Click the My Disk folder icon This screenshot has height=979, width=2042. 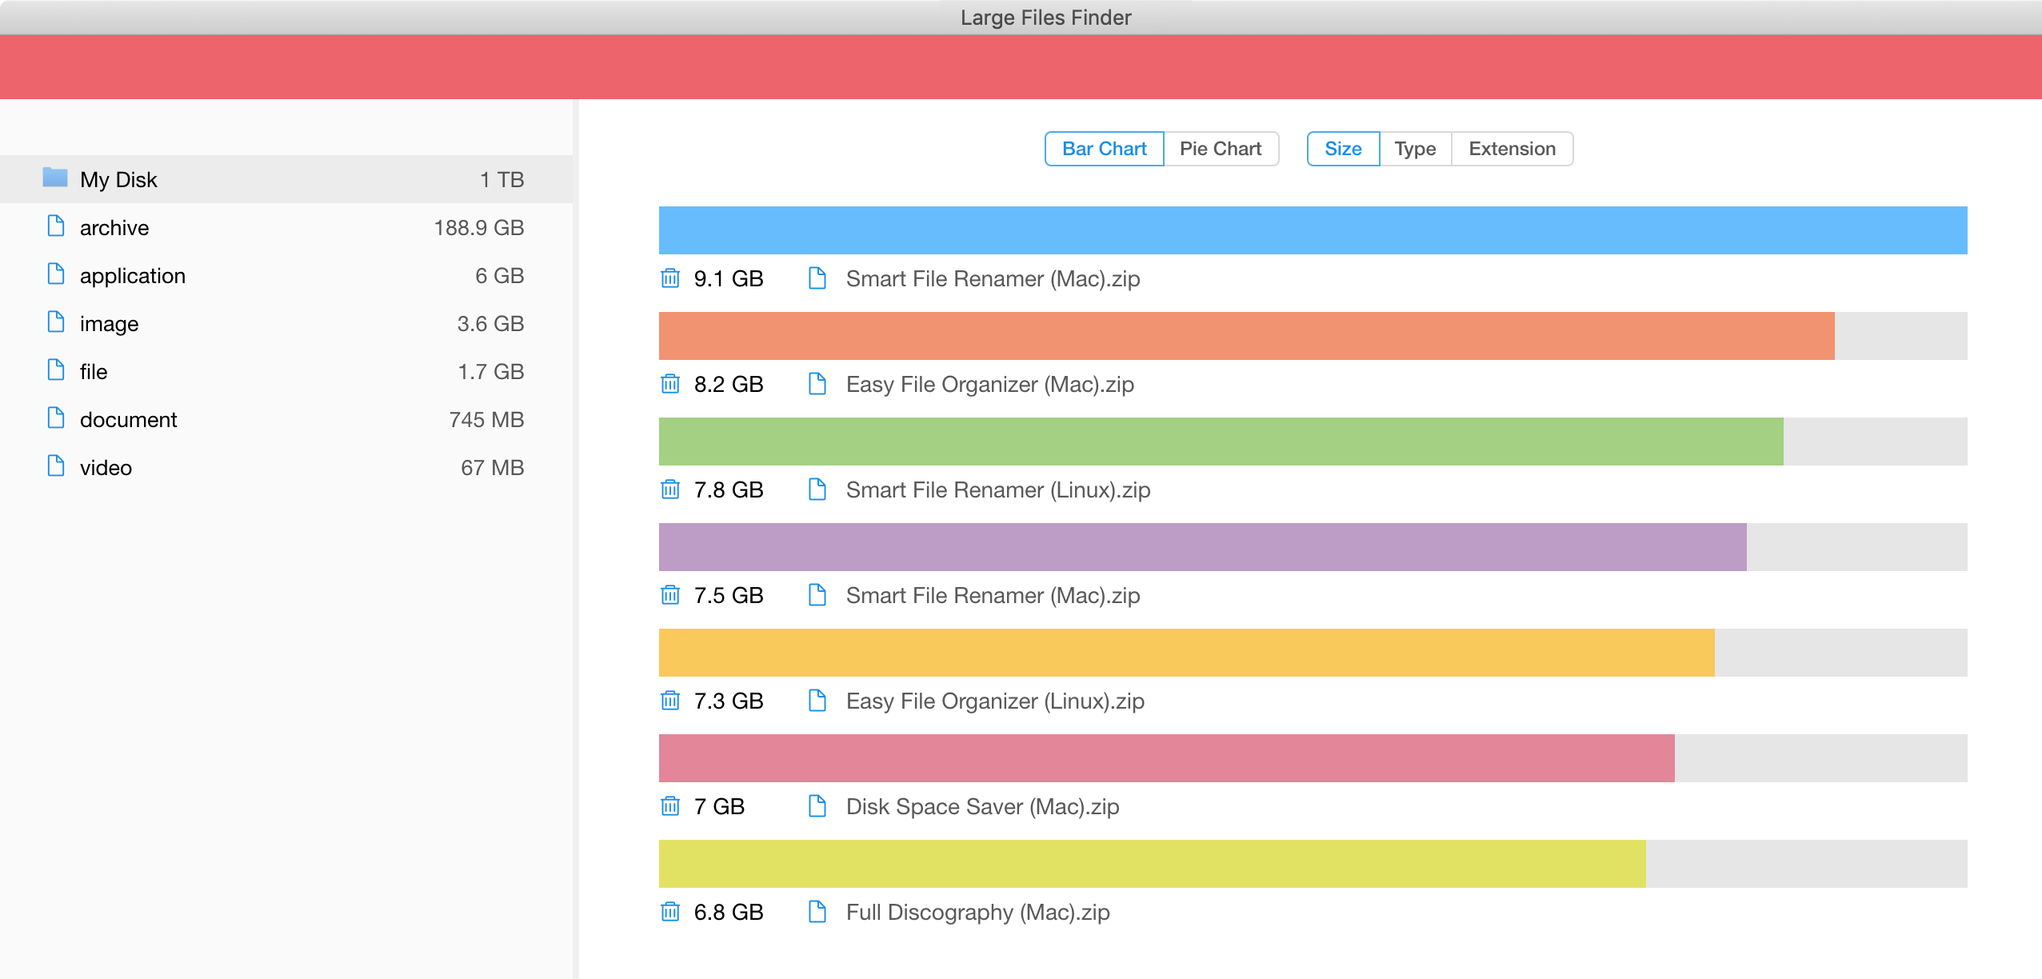54,178
